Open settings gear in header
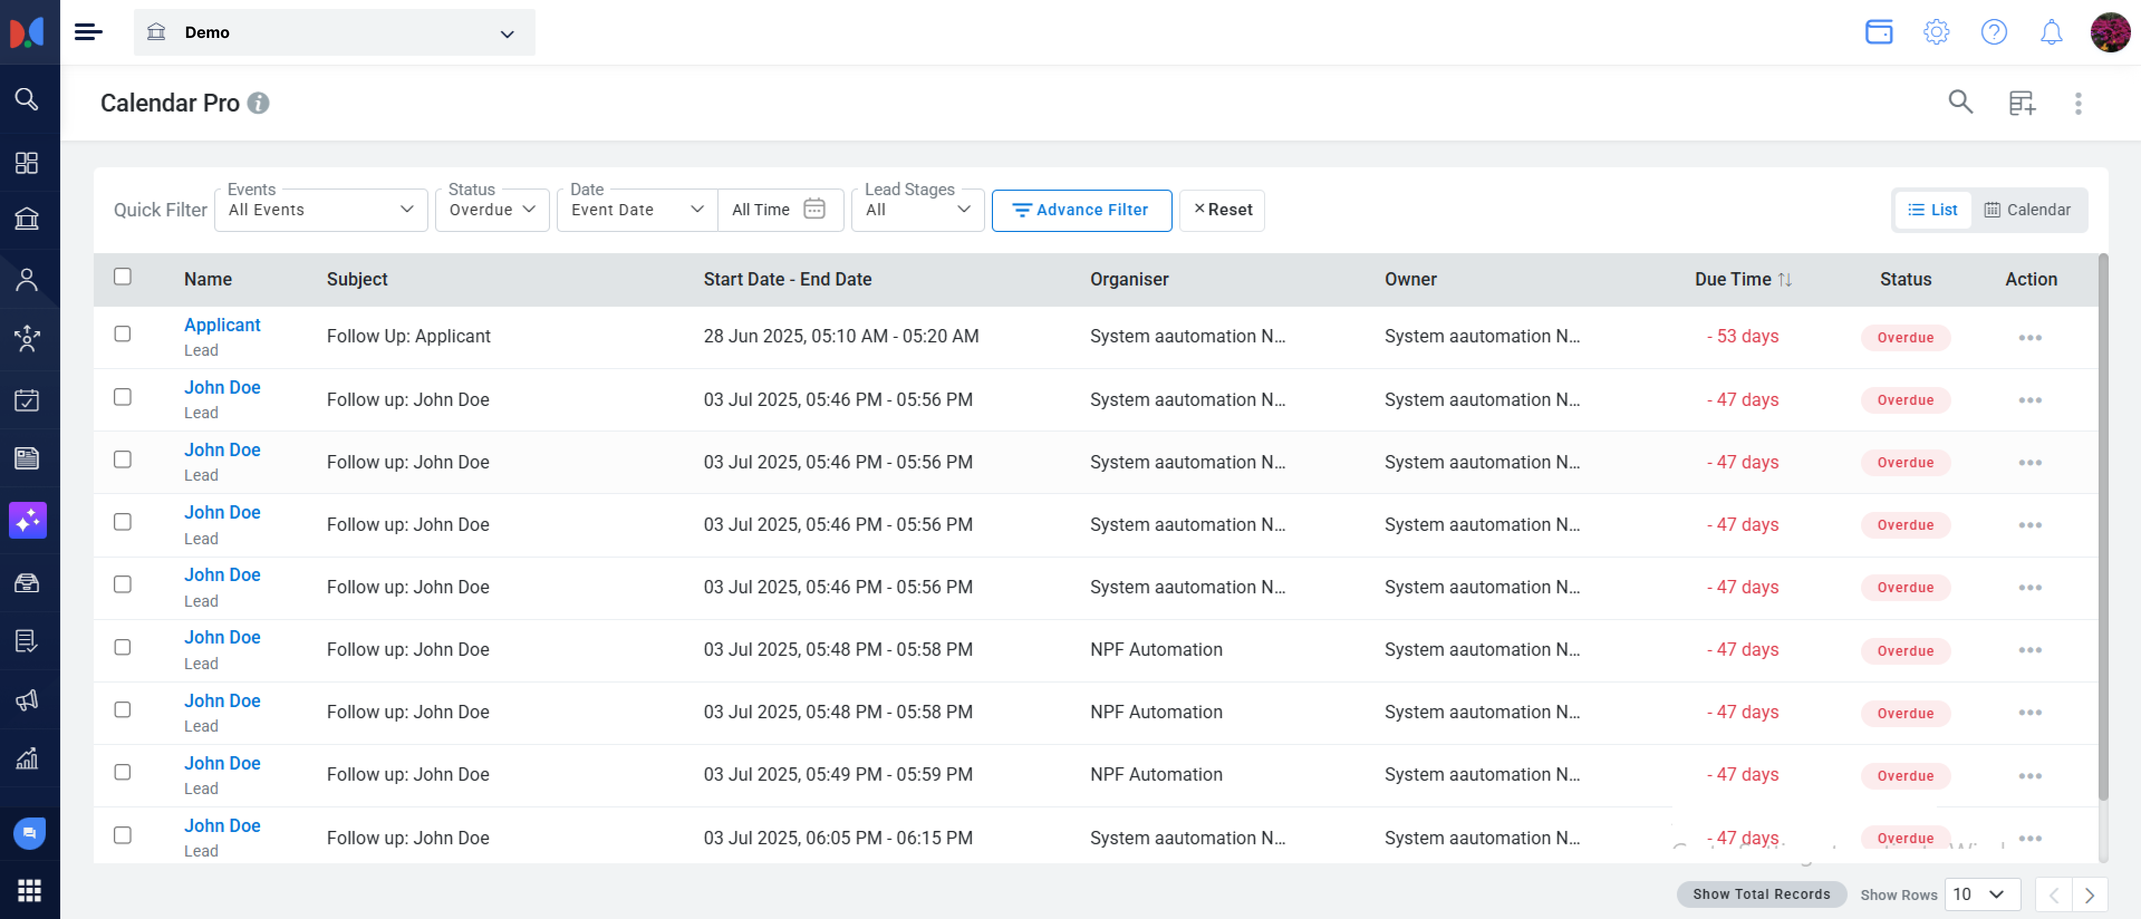 [x=1936, y=32]
